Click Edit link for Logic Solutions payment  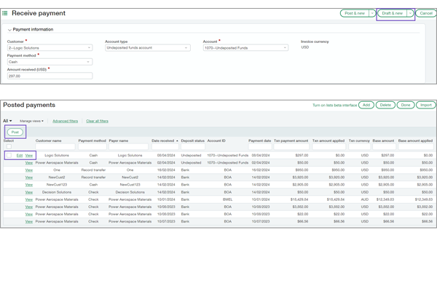point(20,156)
